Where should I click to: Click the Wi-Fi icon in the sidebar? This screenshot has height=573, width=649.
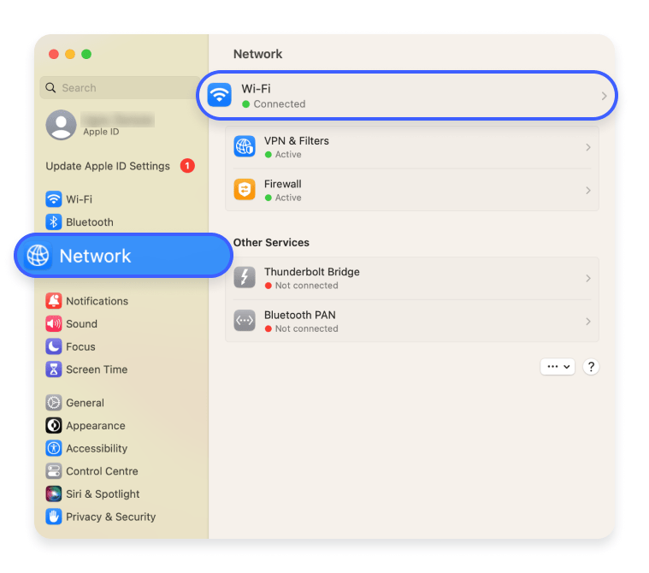(53, 199)
